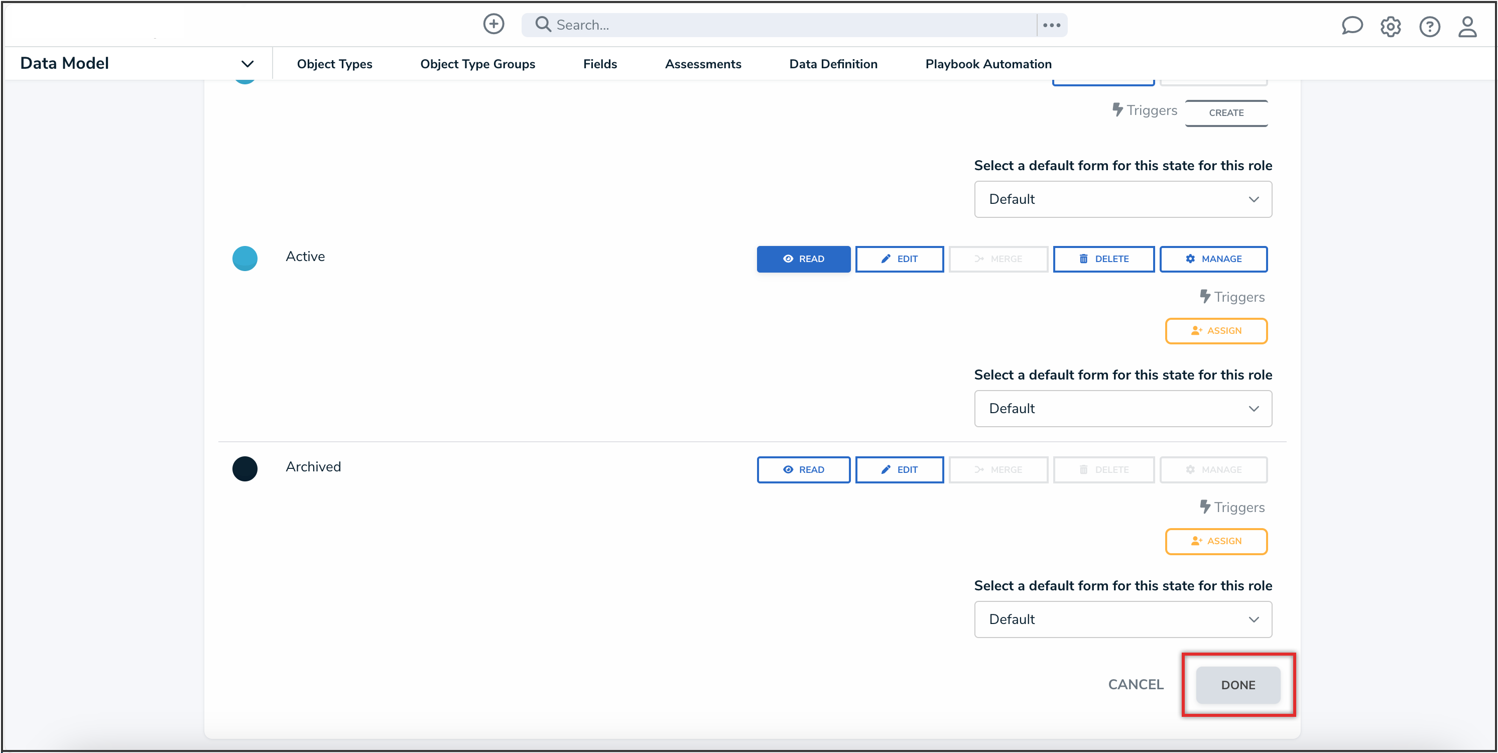Click the ASSIGN trigger button under Archived
Viewport: 1498px width, 753px height.
(1216, 541)
